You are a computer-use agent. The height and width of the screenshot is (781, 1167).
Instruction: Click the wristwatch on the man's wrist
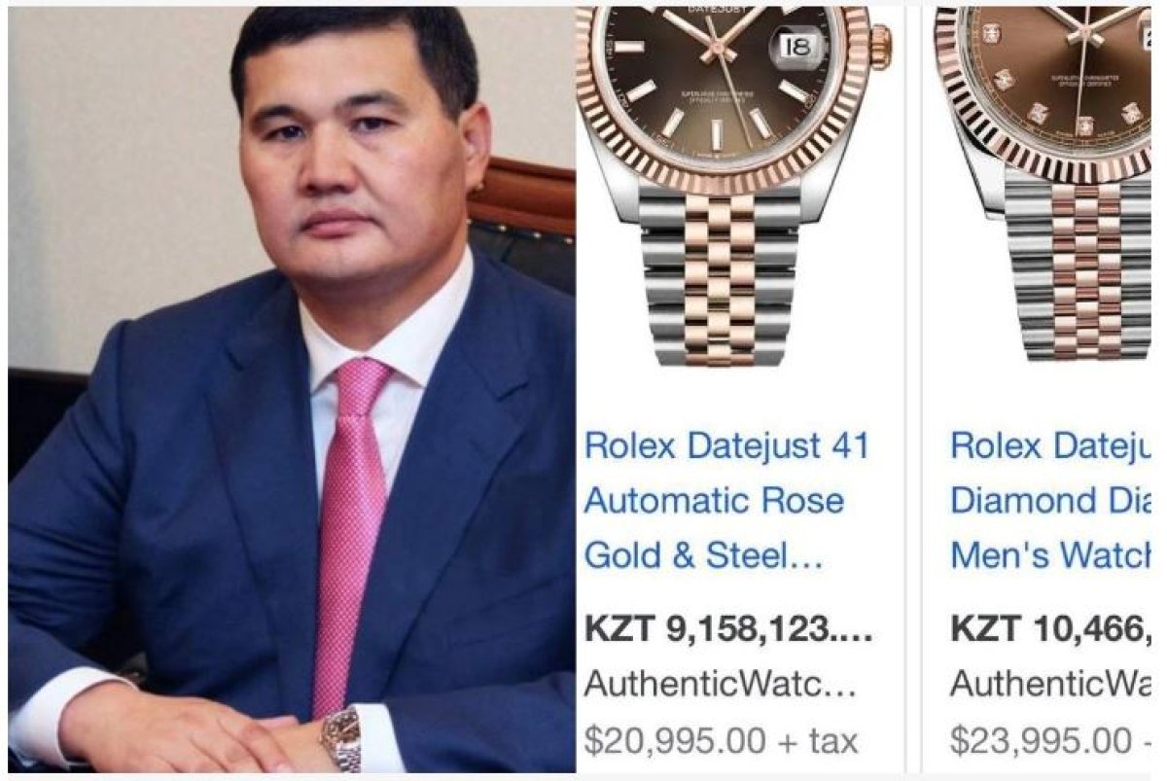pyautogui.click(x=342, y=737)
